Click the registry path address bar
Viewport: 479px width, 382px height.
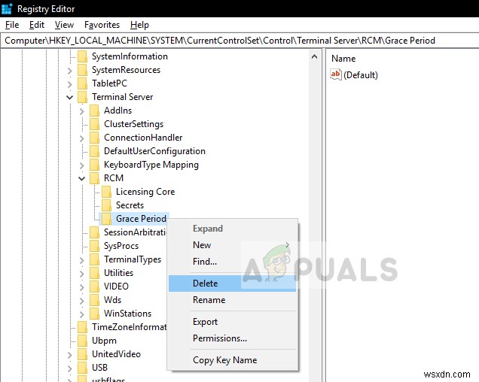click(239, 41)
